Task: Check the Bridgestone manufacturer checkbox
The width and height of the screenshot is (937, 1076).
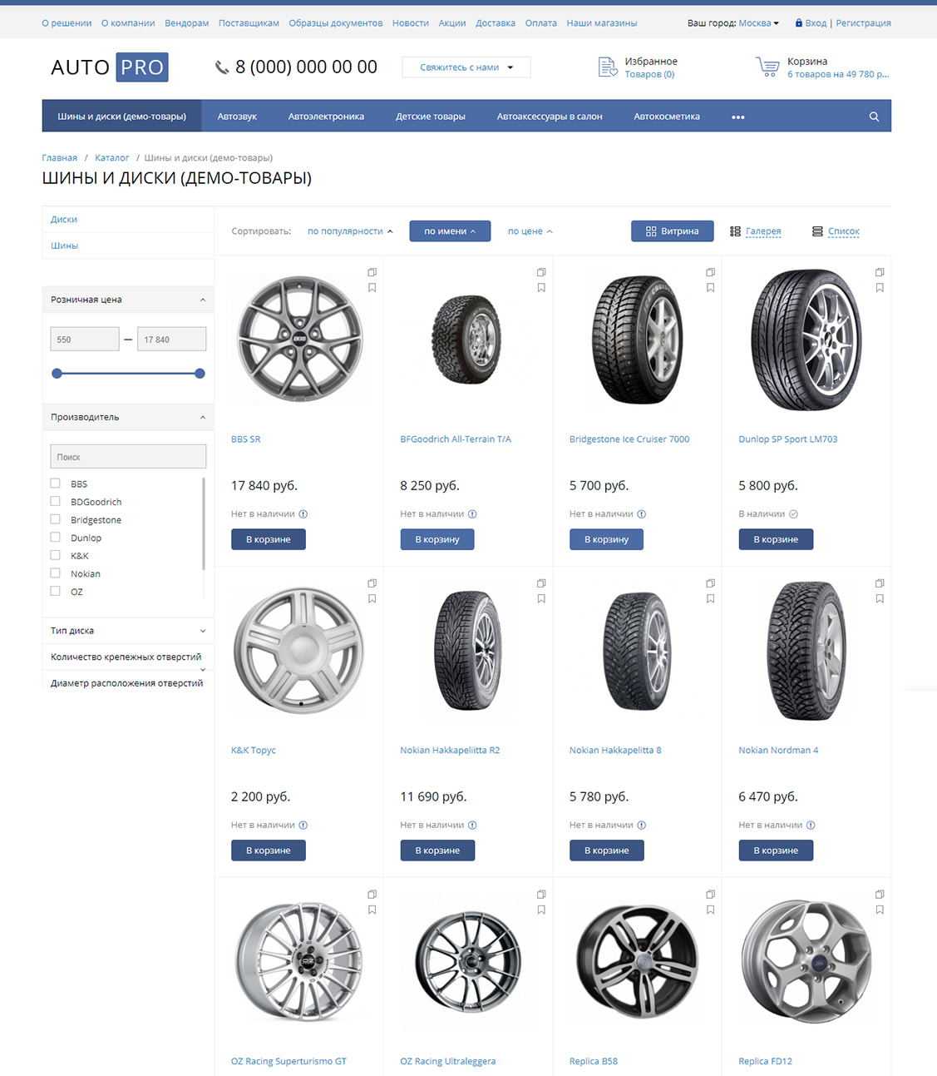Action: coord(56,519)
